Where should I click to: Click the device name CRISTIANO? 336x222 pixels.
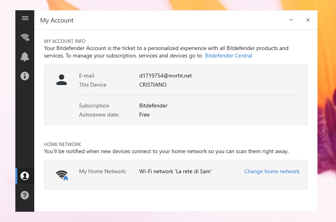[x=153, y=85]
